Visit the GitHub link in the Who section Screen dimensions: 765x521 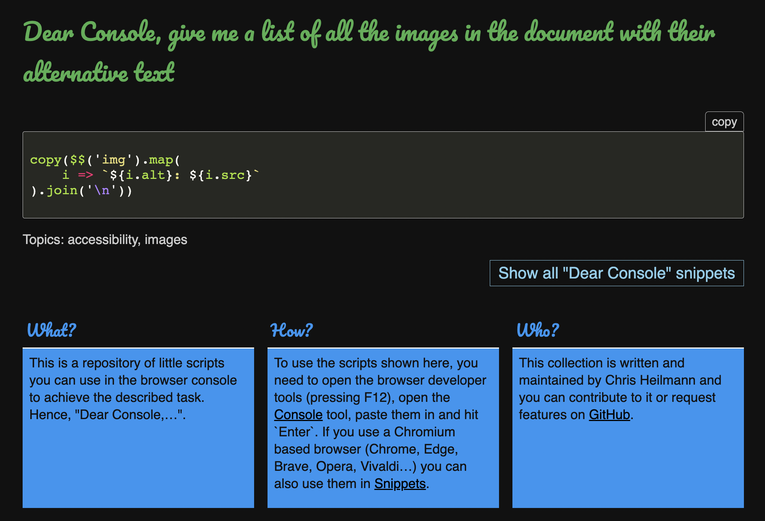(x=609, y=415)
